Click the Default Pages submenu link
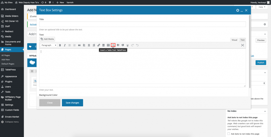This screenshot has width=271, height=137. tap(8, 64)
